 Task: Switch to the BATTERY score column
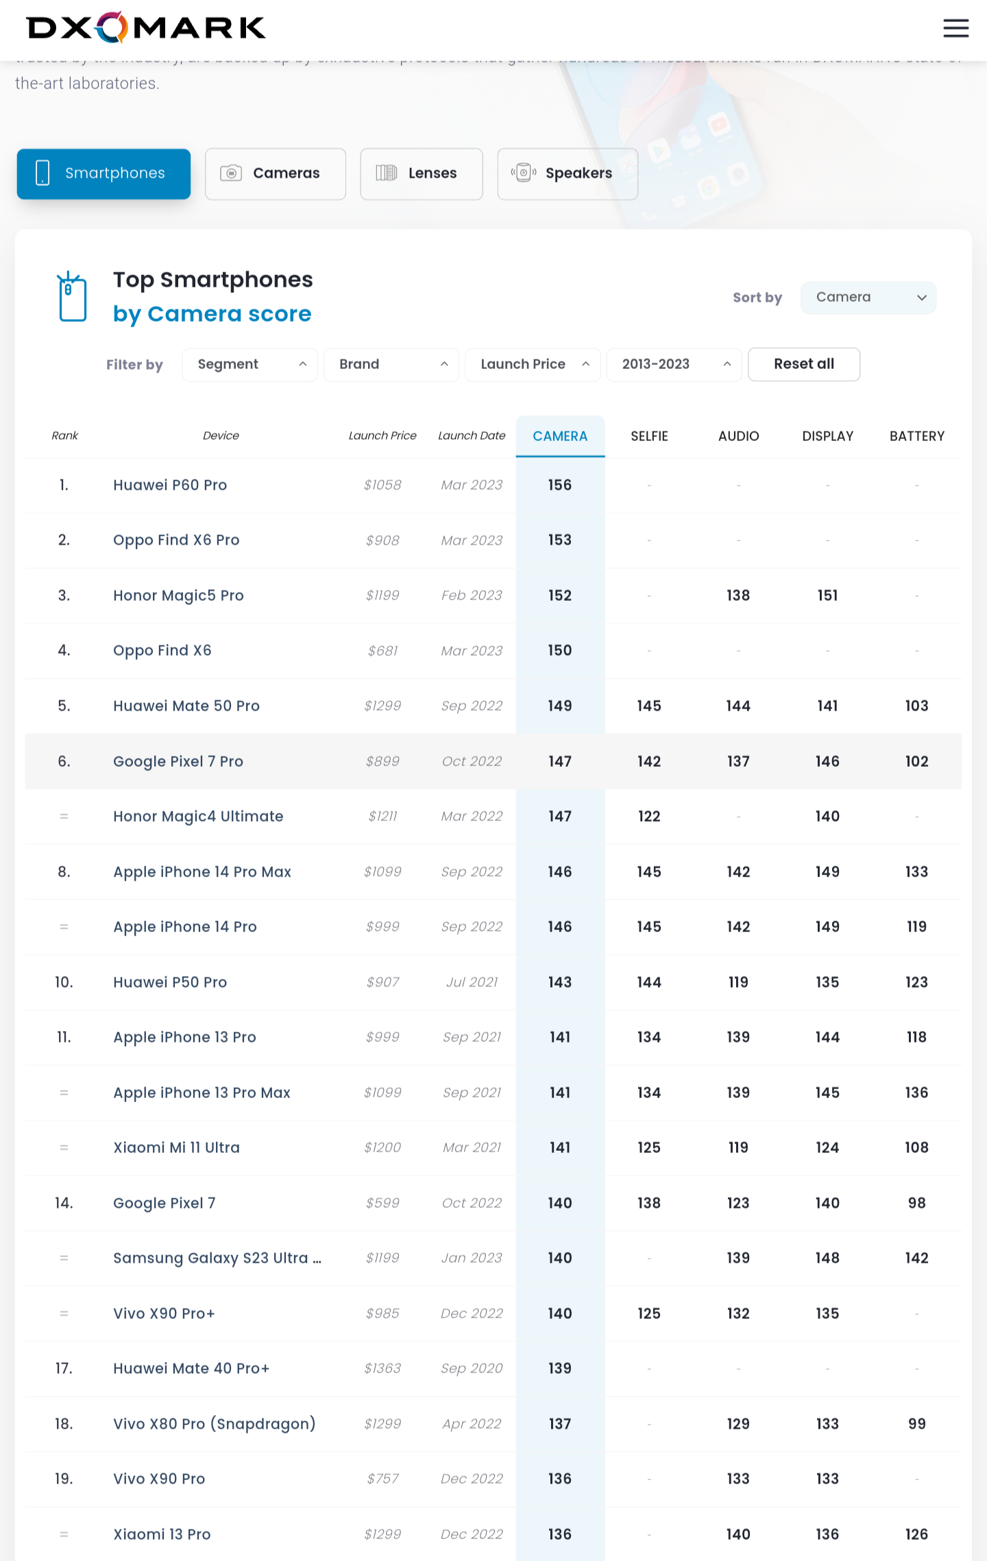916,436
